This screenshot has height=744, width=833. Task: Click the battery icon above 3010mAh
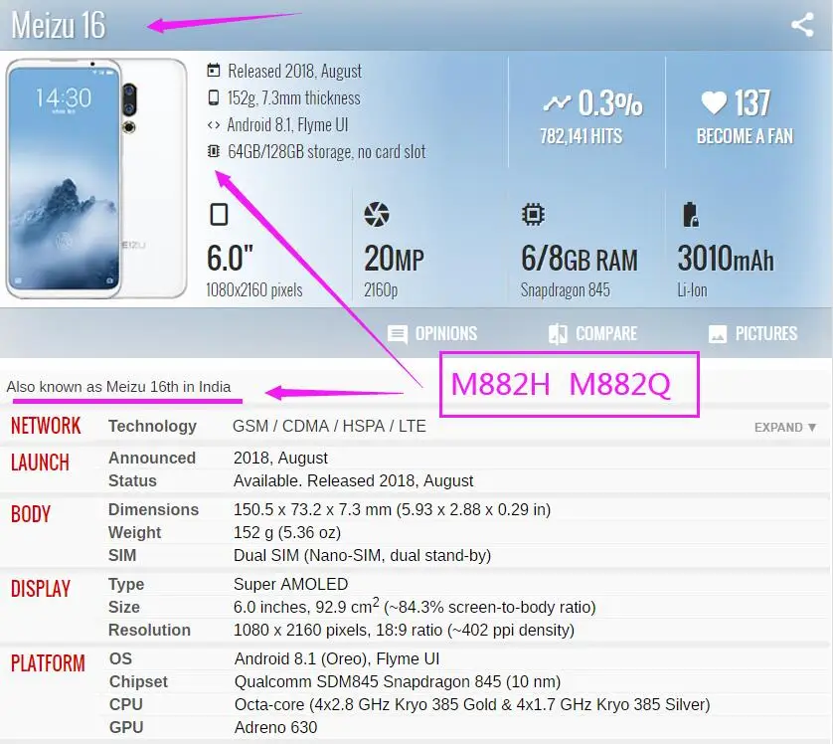(691, 215)
